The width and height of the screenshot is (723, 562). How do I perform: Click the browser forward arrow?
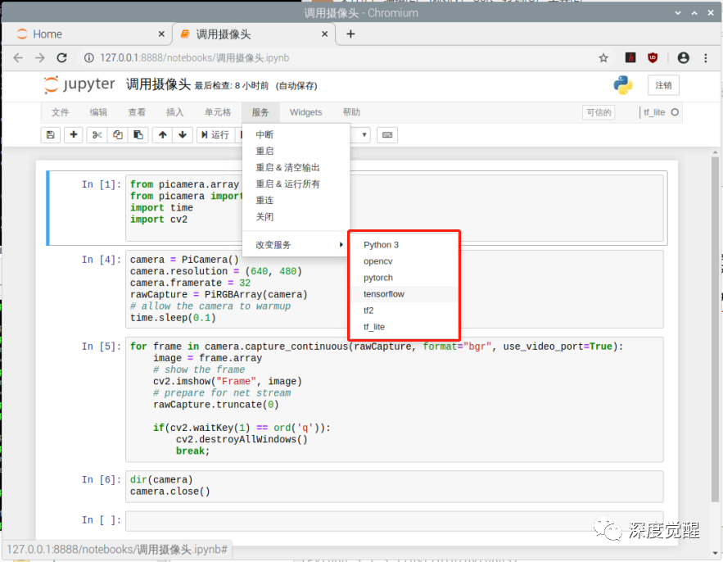(40, 57)
